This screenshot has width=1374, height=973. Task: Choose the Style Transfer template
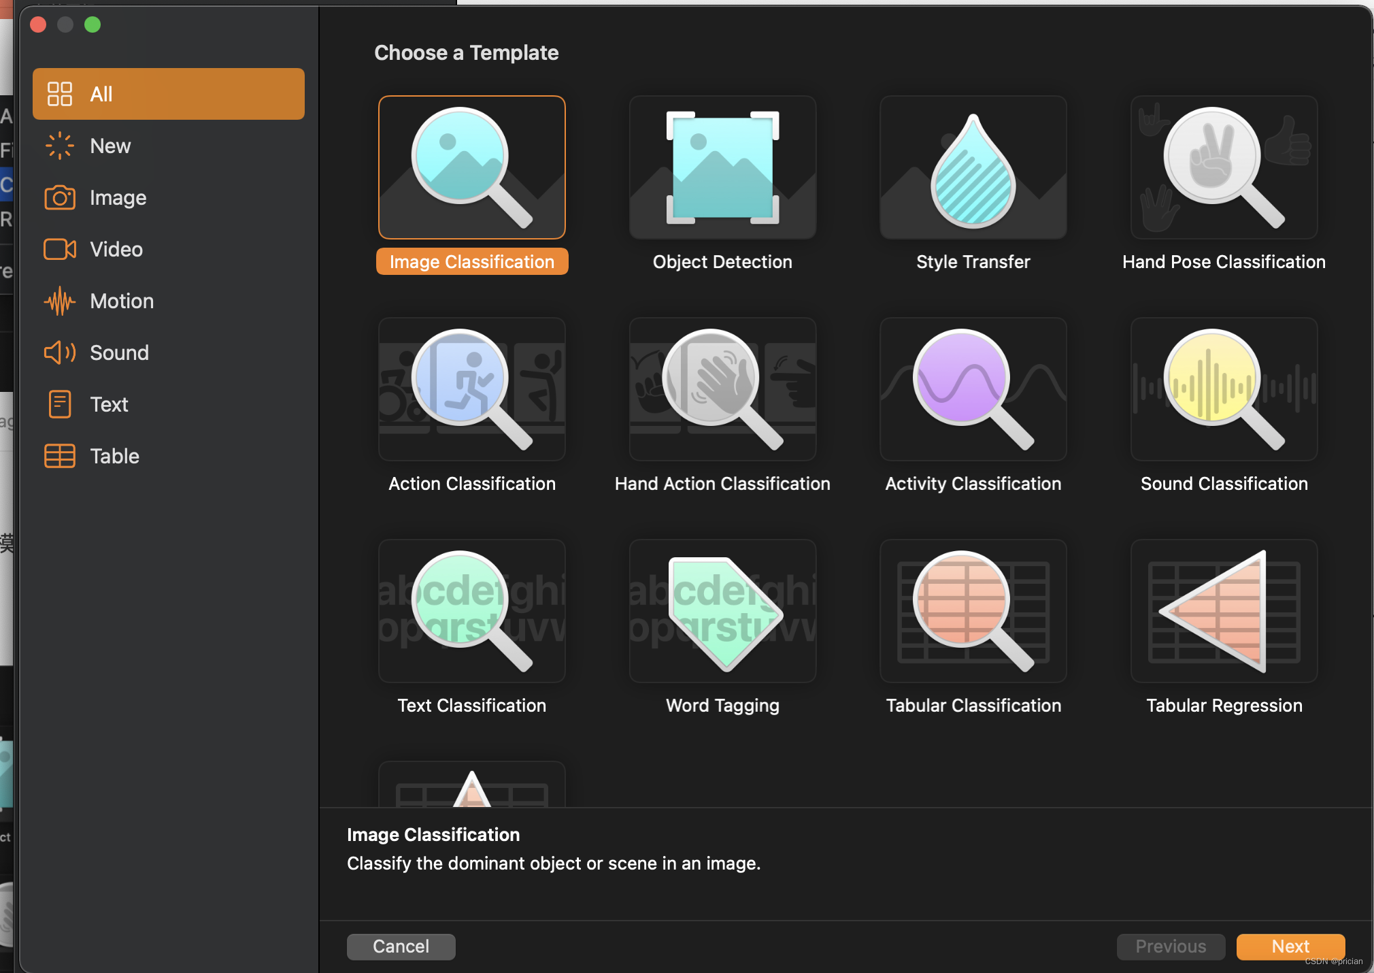973,167
